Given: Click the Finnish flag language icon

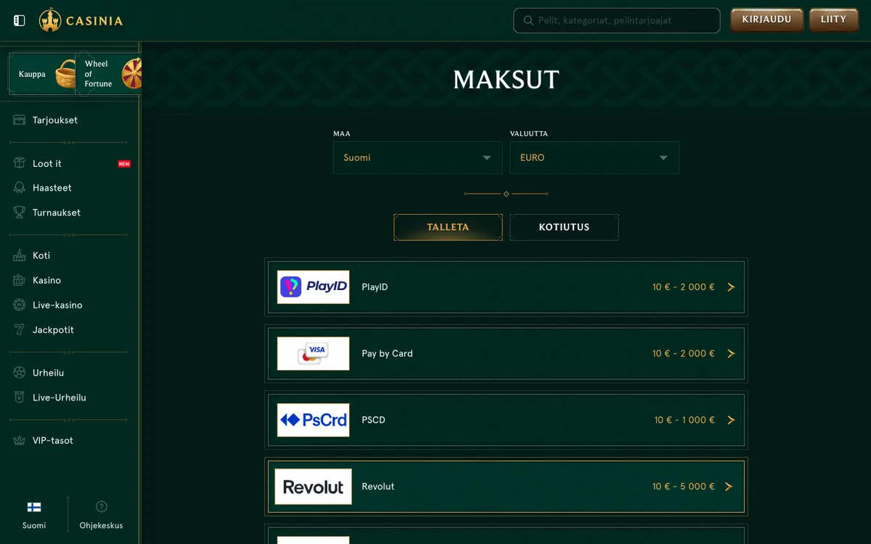Looking at the screenshot, I should (x=34, y=507).
